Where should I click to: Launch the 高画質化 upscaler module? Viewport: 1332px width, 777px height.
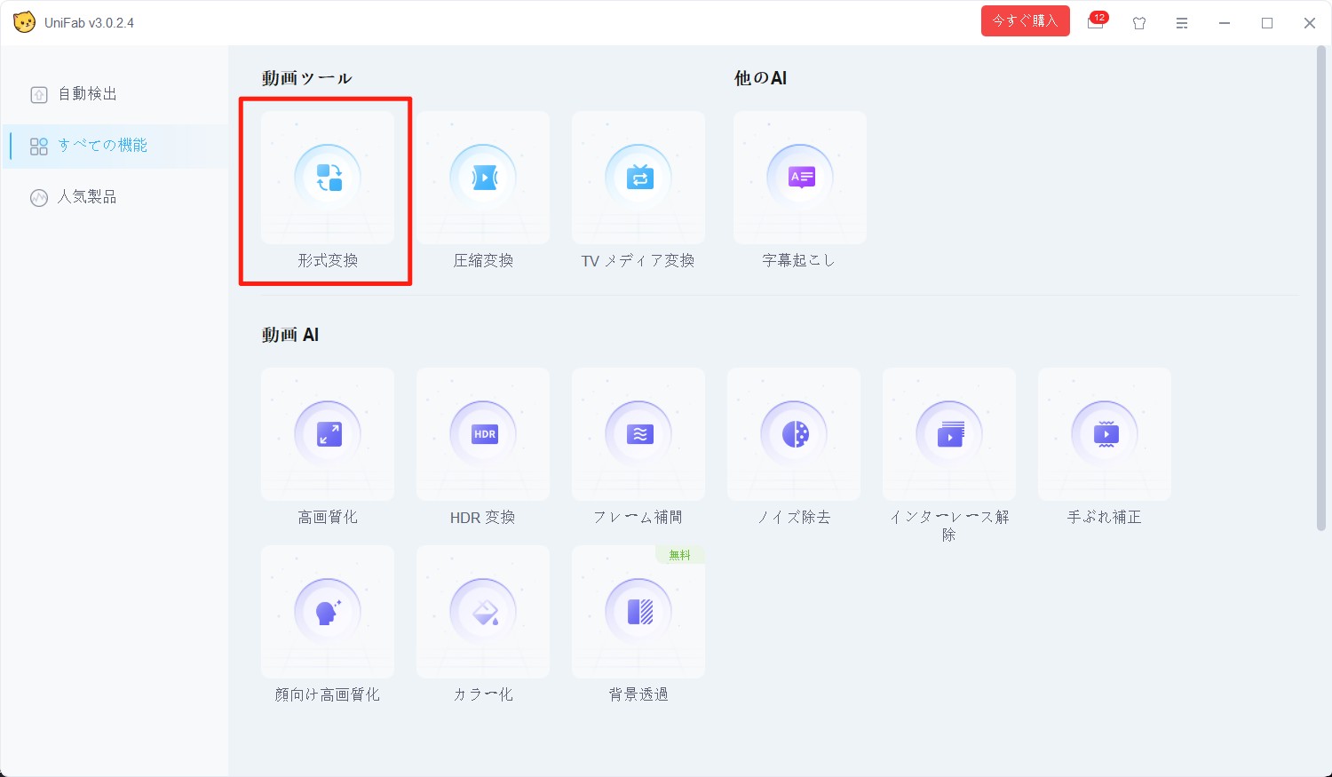click(x=328, y=434)
